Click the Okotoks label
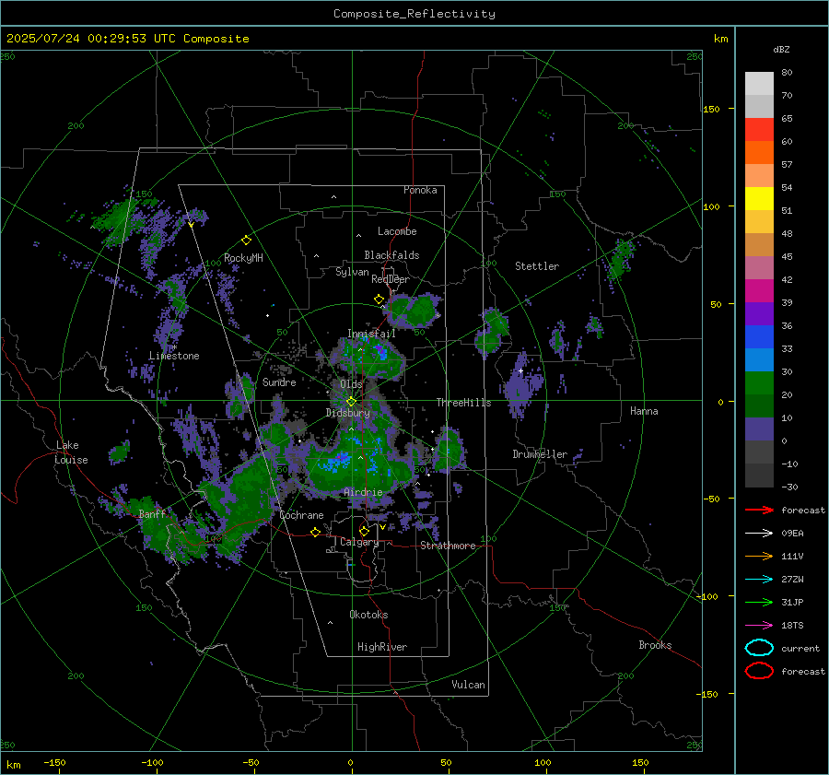This screenshot has height=775, width=829. click(368, 615)
